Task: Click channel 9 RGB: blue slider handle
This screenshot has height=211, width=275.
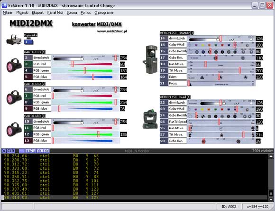Action: point(59,108)
